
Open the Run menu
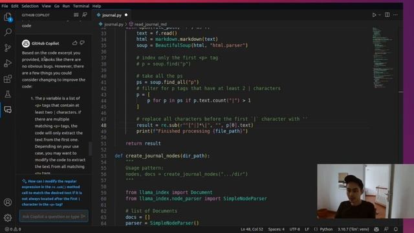[x=66, y=6]
